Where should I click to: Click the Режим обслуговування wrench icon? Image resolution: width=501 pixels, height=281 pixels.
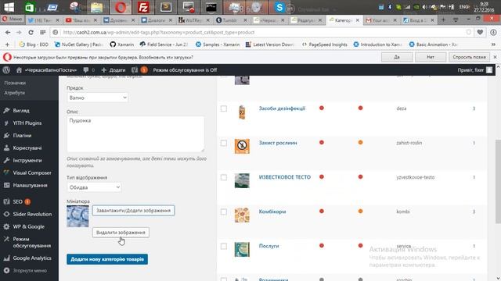[6, 239]
